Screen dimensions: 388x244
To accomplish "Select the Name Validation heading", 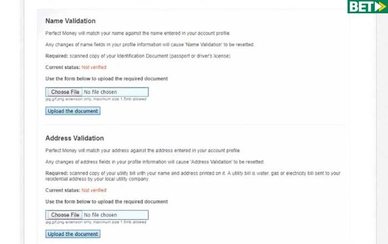I will tap(70, 21).
